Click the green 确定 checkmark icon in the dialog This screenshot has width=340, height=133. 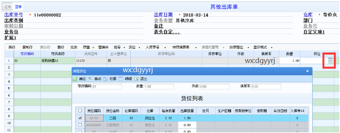pyautogui.click(x=75, y=79)
